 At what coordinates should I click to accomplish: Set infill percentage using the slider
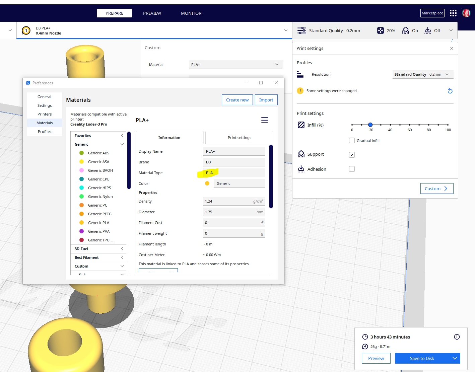tap(371, 125)
